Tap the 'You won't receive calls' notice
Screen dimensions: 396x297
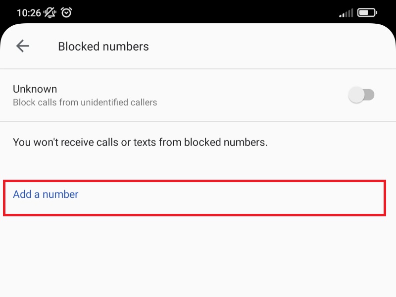(x=140, y=143)
